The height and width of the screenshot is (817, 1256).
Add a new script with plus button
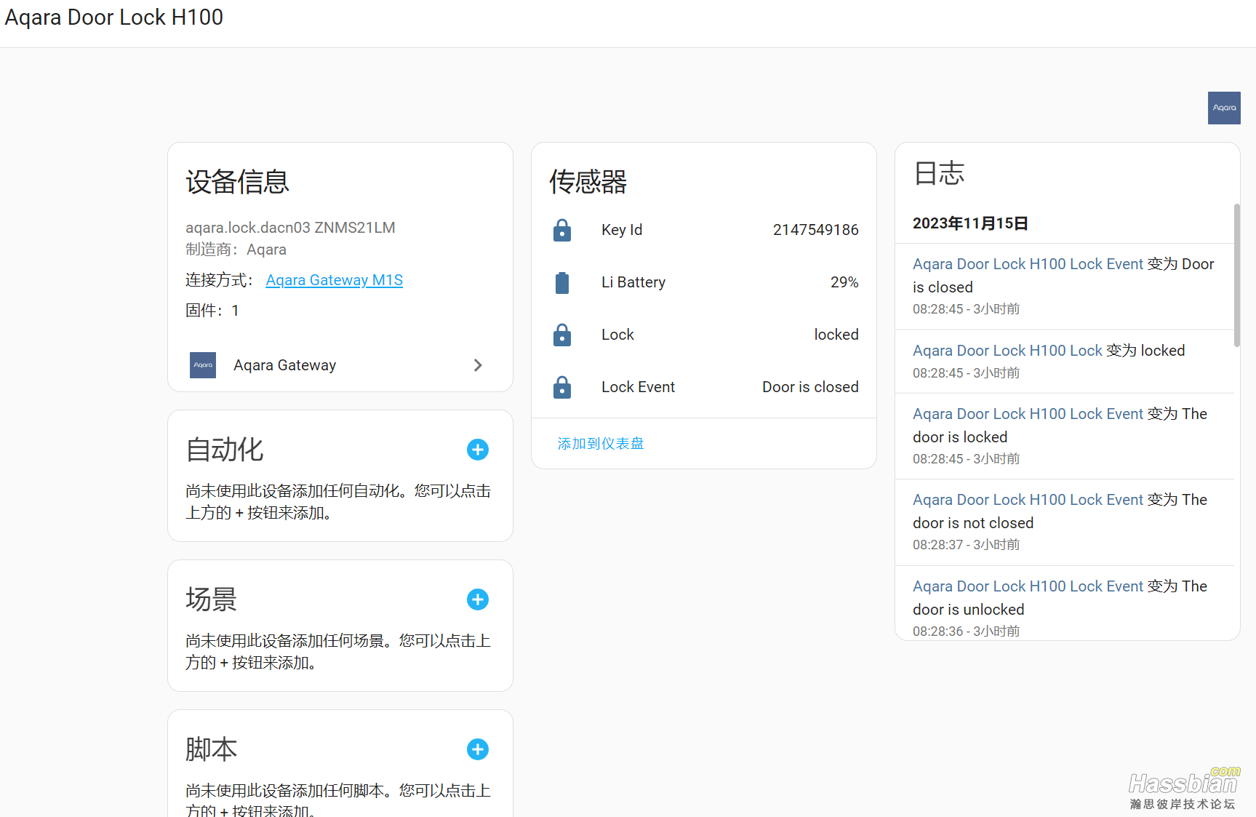(478, 749)
